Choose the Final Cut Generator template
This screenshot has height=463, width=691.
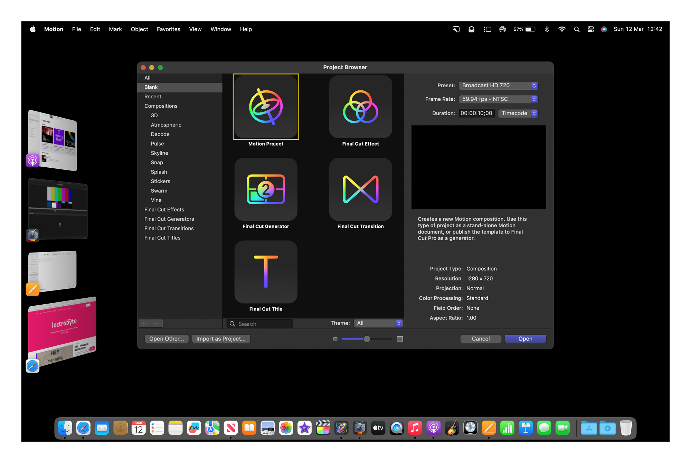tap(266, 189)
